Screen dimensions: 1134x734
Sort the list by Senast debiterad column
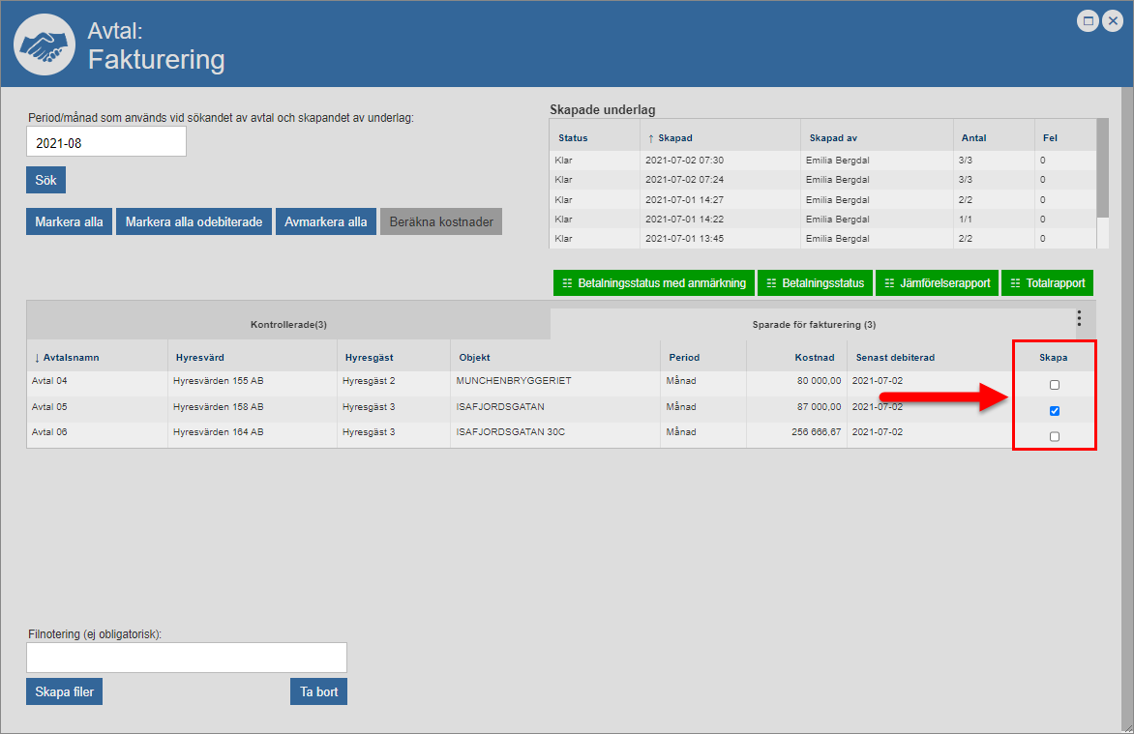click(x=895, y=358)
